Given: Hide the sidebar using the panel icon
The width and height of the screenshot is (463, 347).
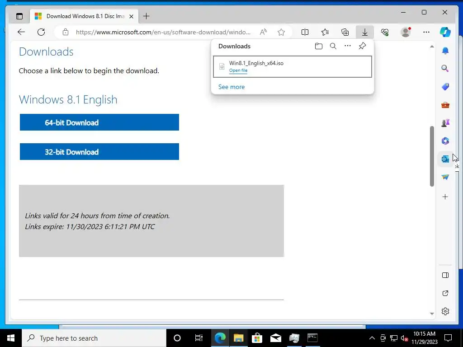Looking at the screenshot, I should [x=445, y=275].
